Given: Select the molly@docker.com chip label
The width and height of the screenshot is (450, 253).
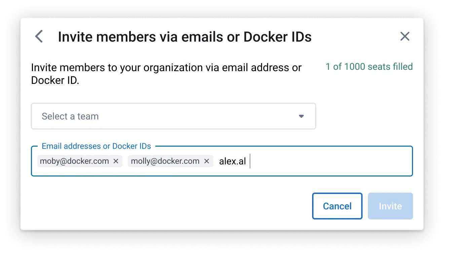Looking at the screenshot, I should tap(165, 161).
